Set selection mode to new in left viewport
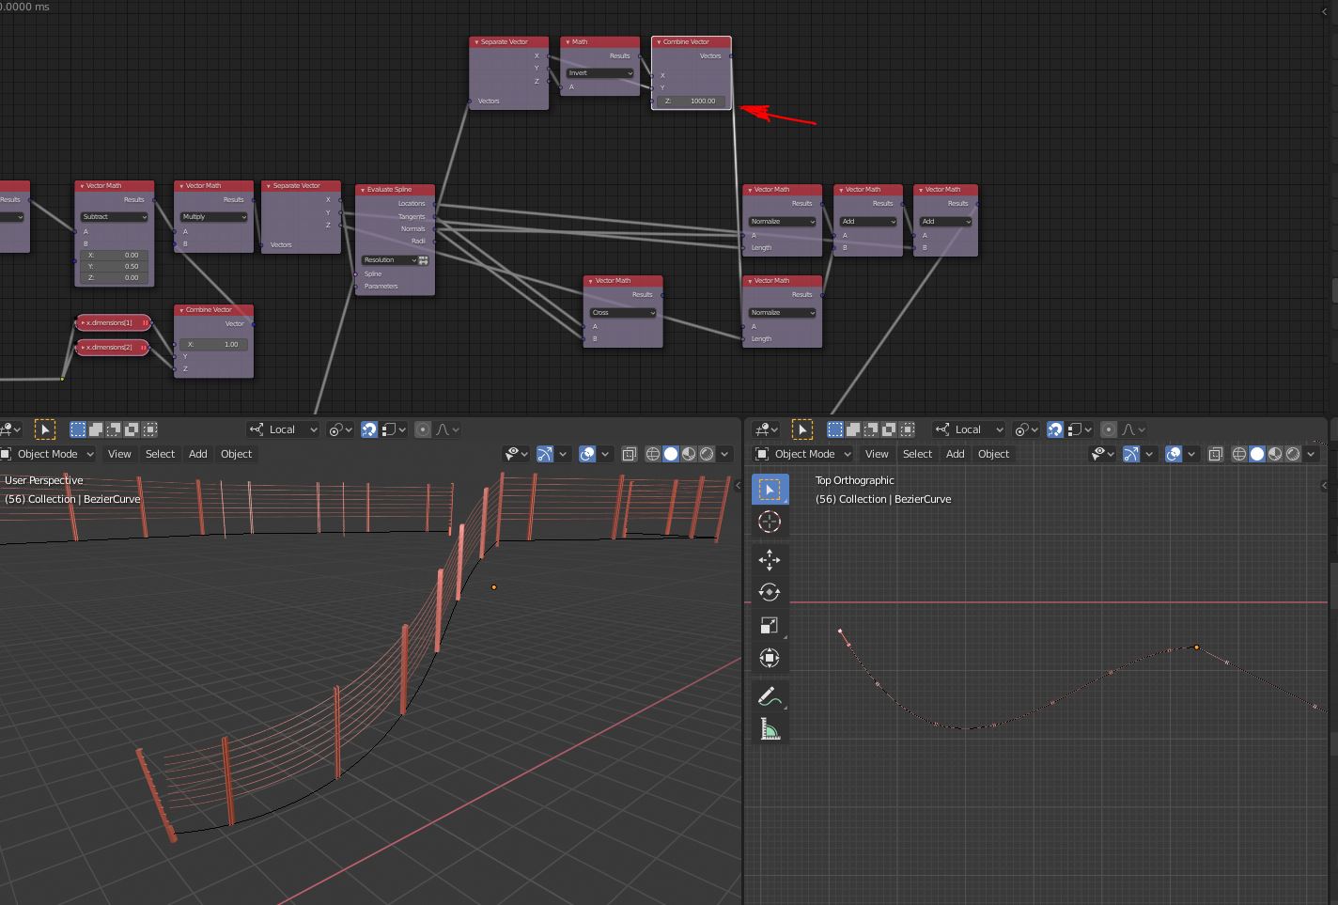Viewport: 1338px width, 905px height. pos(78,429)
